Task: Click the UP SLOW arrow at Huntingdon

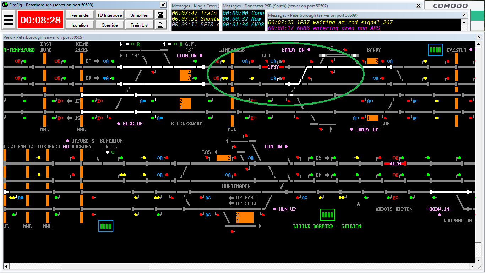Action: pos(230,203)
